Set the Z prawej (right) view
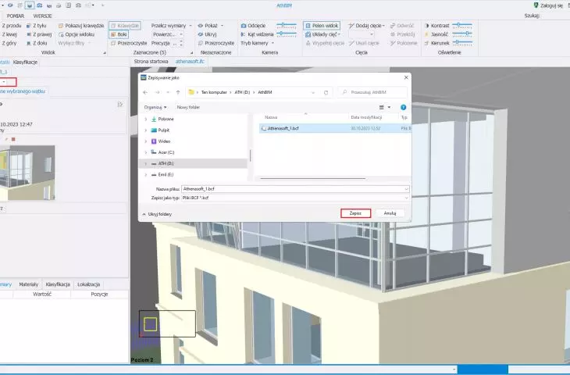Screen dimensions: 570x375 pyautogui.click(x=39, y=34)
